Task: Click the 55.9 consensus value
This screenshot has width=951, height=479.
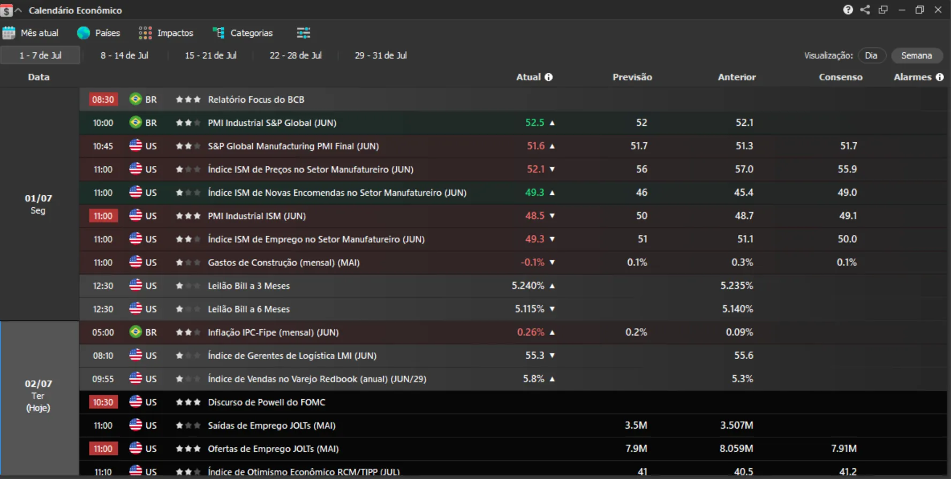Action: (847, 169)
